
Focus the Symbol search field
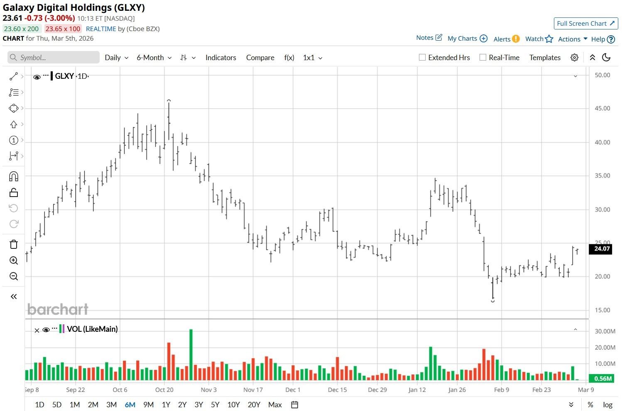click(x=54, y=57)
